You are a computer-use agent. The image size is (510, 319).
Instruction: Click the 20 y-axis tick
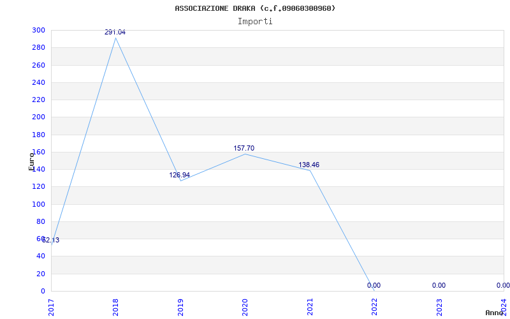point(41,274)
